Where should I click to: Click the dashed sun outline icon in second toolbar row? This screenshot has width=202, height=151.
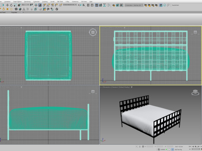(11, 9)
